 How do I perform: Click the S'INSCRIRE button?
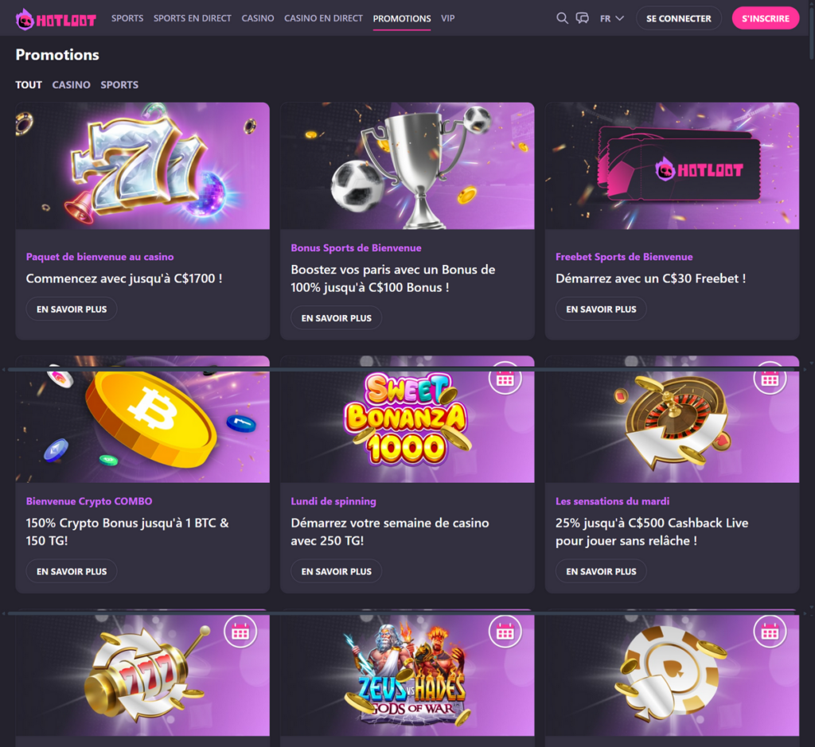click(x=765, y=18)
